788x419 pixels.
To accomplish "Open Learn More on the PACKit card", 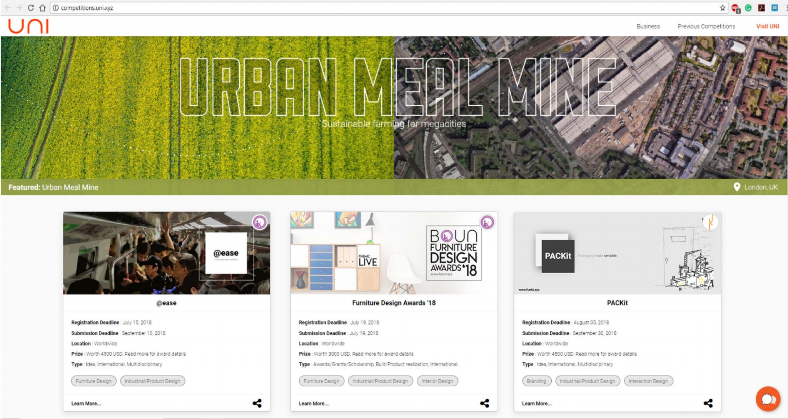I will [x=537, y=403].
